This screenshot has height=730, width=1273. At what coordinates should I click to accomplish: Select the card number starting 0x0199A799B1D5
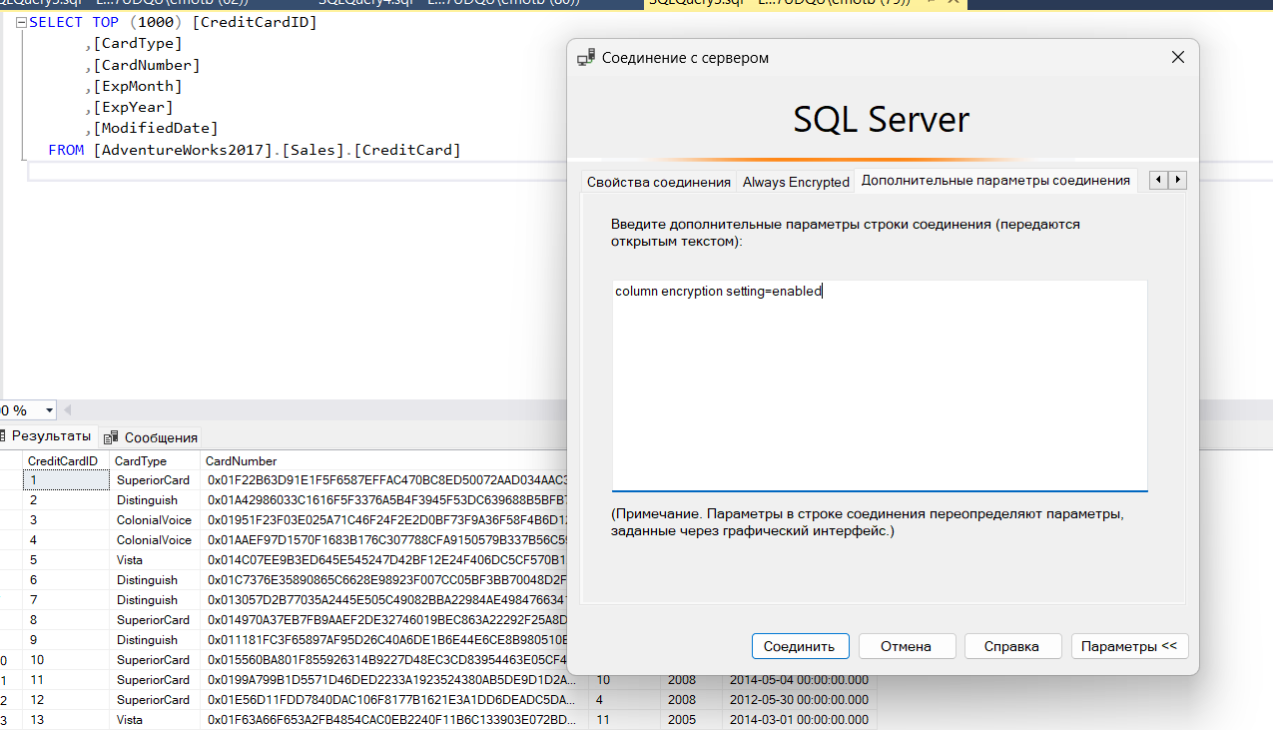pyautogui.click(x=394, y=680)
